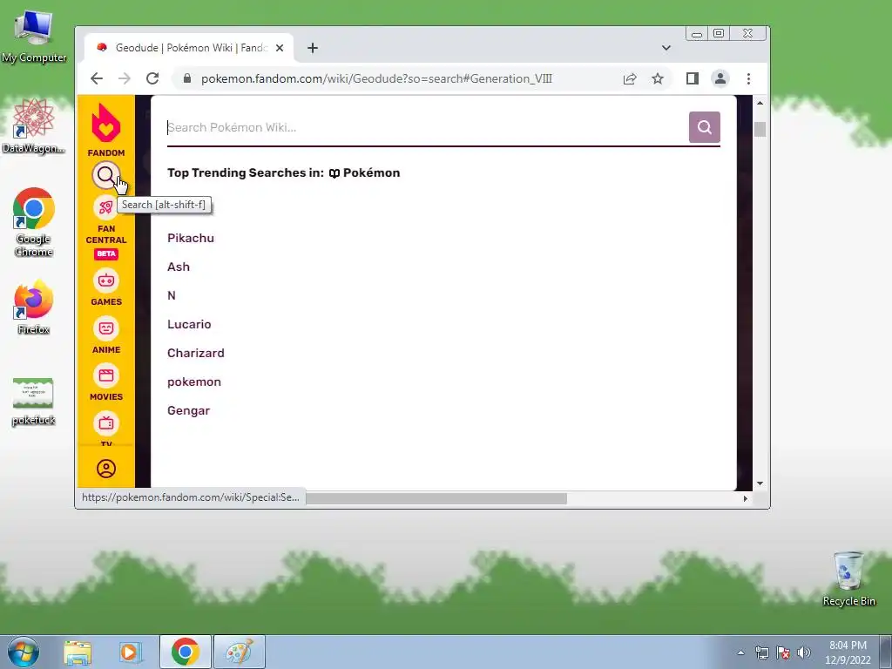Viewport: 892px width, 669px height.
Task: Open the taskbar clock and date
Action: pyautogui.click(x=848, y=652)
